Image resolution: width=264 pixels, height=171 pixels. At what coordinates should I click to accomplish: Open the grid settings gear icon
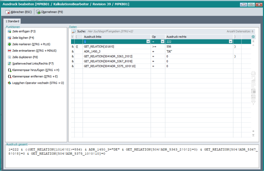point(253,37)
